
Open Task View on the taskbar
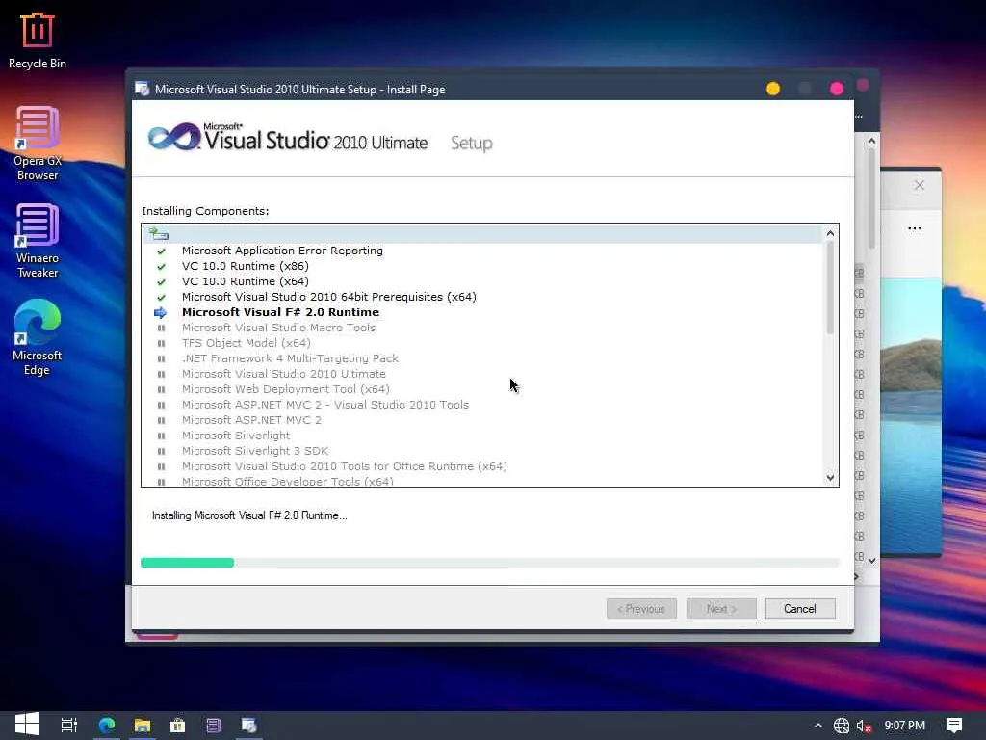point(68,725)
